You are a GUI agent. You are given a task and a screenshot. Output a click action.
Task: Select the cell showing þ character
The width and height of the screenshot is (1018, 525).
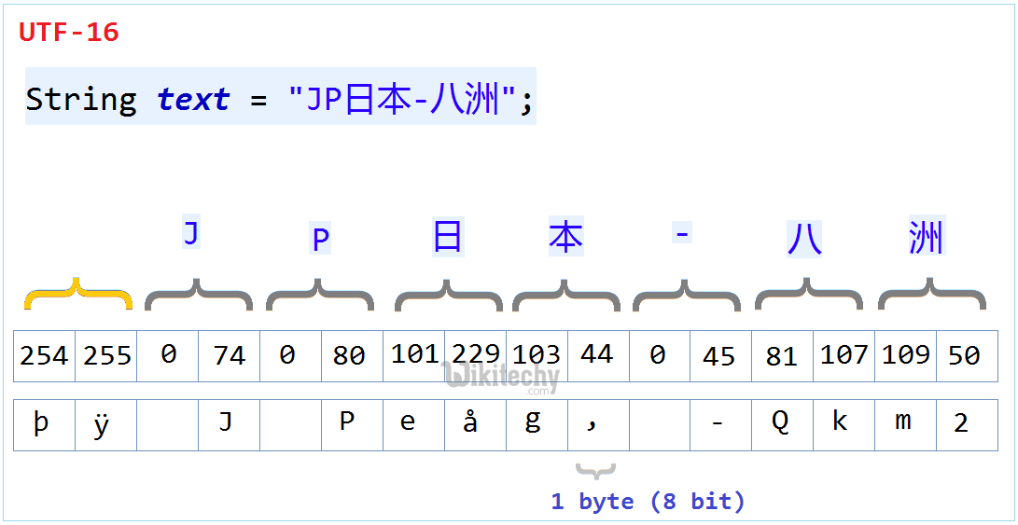tap(44, 424)
